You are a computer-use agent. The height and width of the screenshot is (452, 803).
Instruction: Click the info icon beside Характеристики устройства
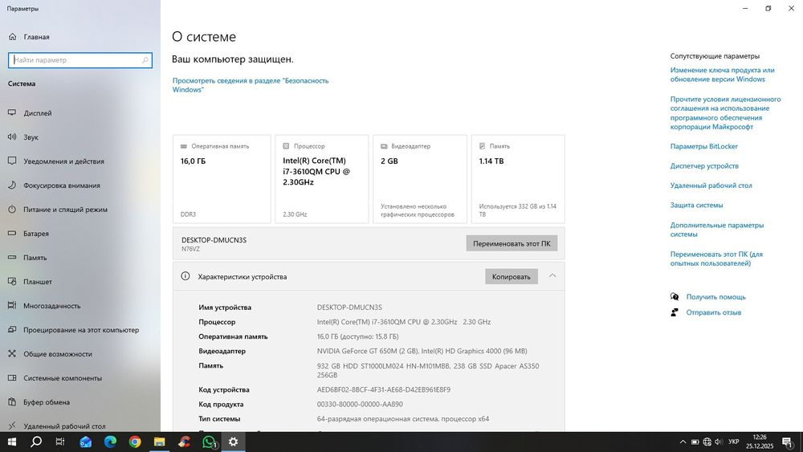click(x=185, y=276)
